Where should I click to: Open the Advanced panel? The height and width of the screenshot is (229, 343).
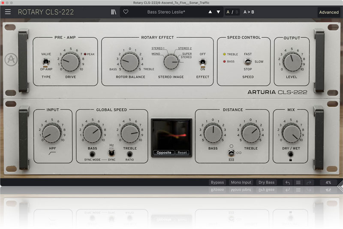[329, 12]
